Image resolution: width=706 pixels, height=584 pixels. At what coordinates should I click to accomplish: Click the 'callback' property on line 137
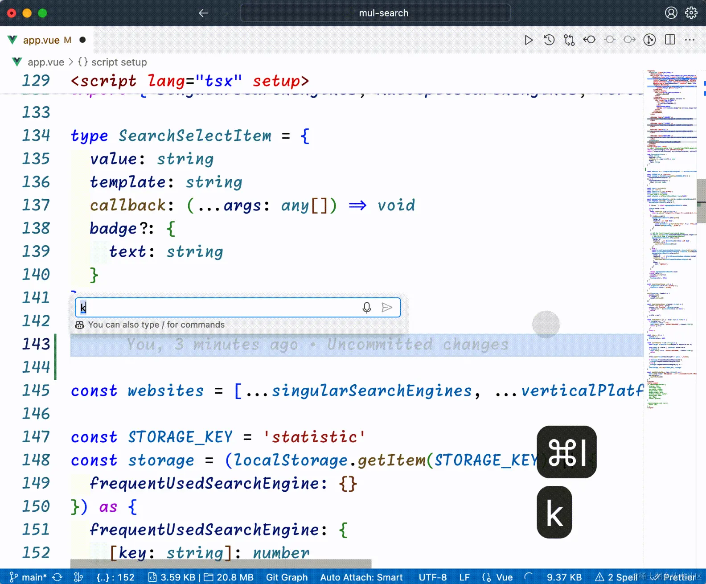click(x=128, y=205)
